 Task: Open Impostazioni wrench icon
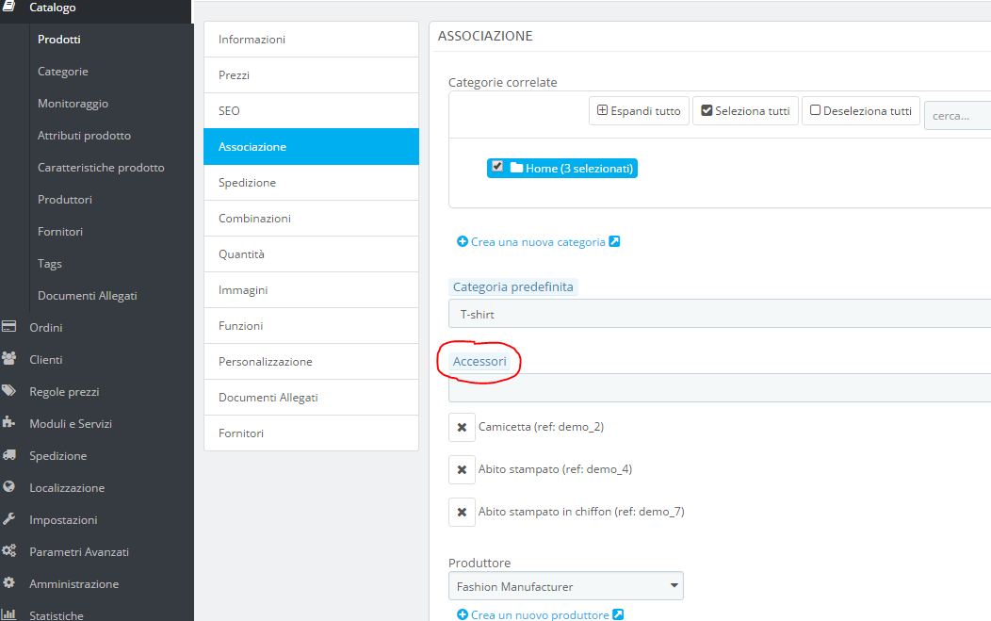13,519
